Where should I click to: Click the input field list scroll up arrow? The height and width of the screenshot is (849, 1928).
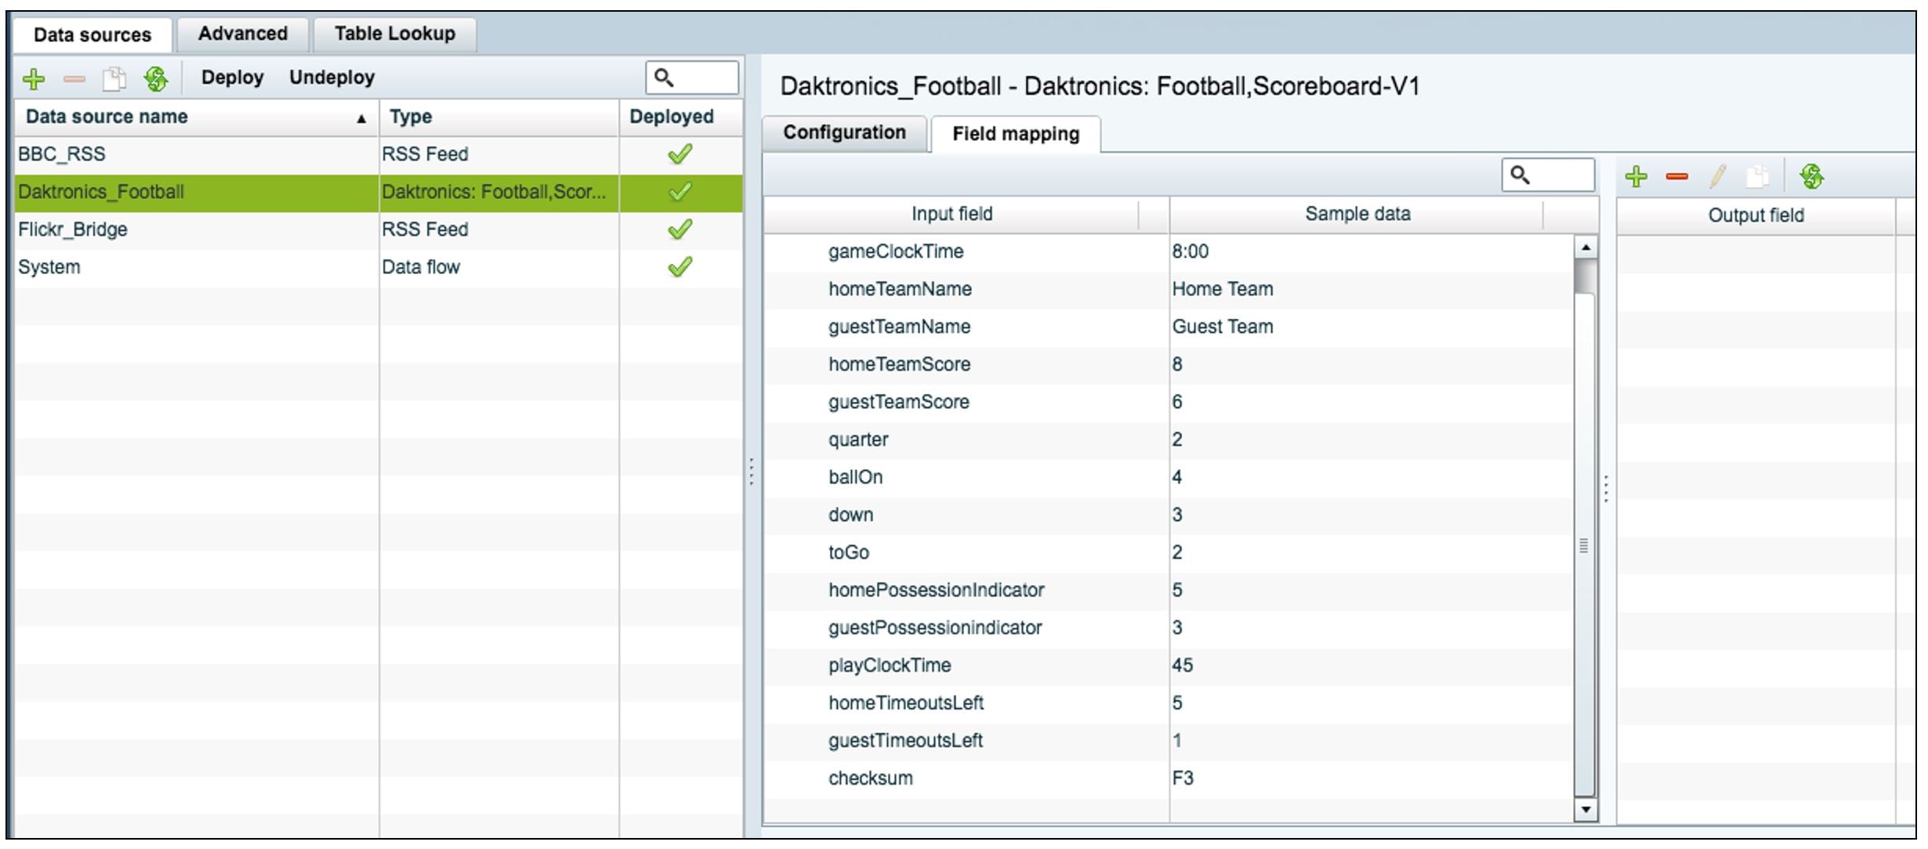click(x=1585, y=247)
